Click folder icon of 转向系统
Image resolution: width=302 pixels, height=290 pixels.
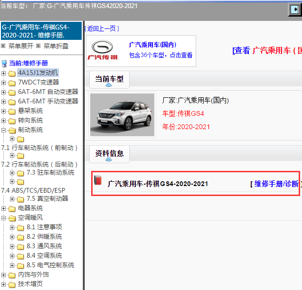point(12,121)
